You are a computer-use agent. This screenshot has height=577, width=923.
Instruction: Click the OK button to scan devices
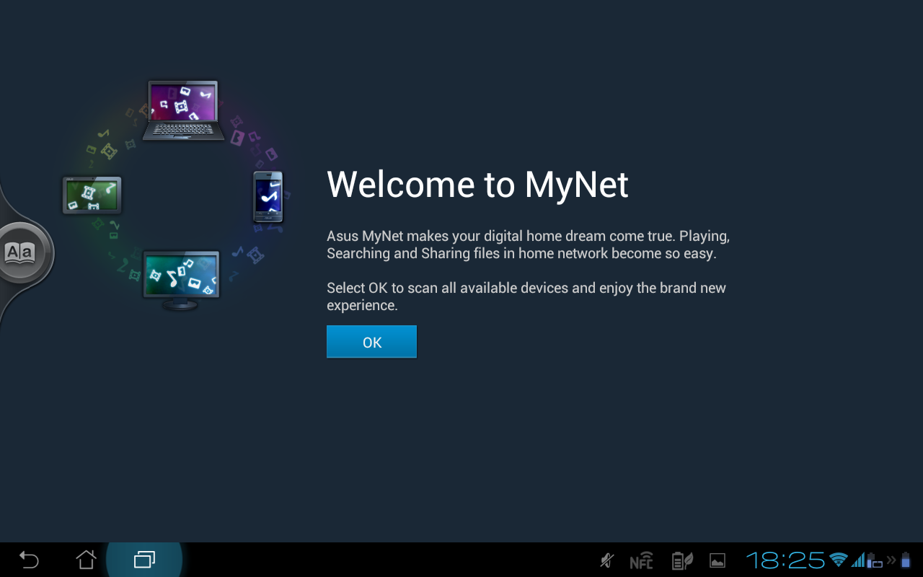click(371, 342)
